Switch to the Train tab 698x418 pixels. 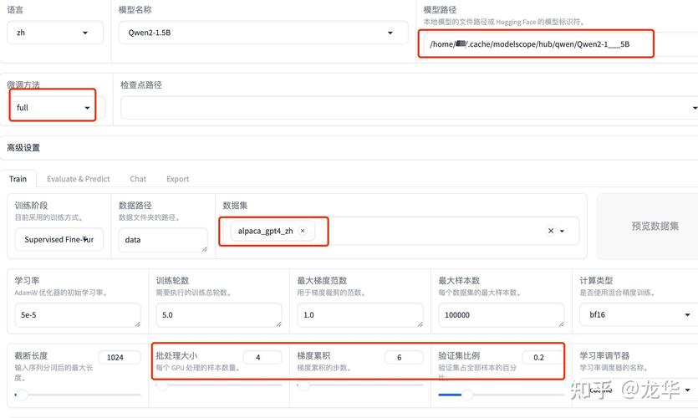(18, 179)
